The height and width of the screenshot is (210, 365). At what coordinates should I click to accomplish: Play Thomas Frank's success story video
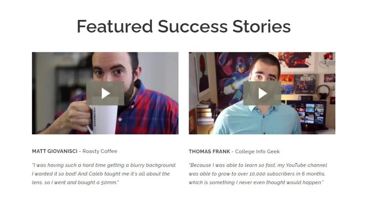point(262,93)
